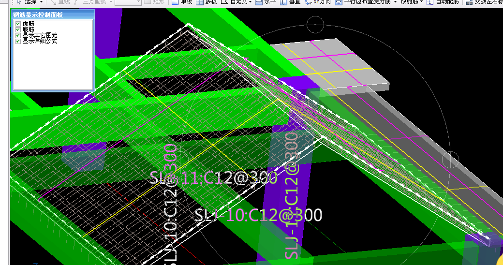Click the right orbit handle circle
Image resolution: width=503 pixels, height=265 pixels.
[450, 160]
